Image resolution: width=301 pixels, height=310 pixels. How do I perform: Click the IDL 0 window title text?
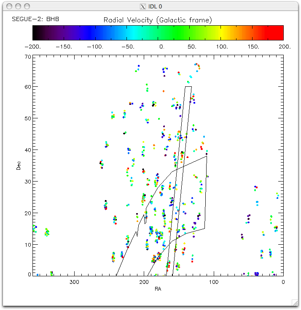[x=154, y=6]
